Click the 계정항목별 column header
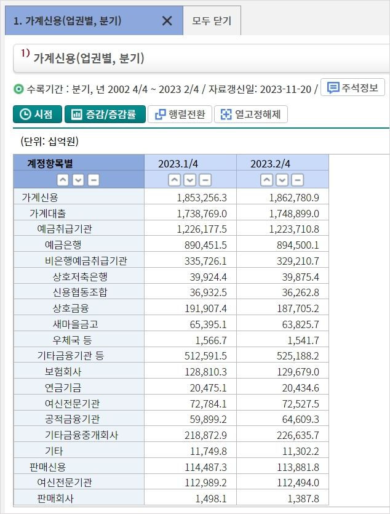 tap(50, 163)
